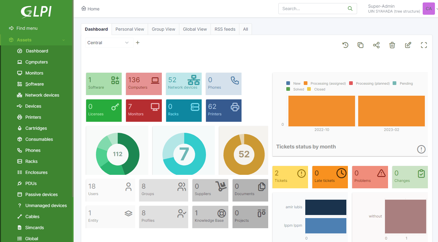Image resolution: width=438 pixels, height=242 pixels.
Task: Open the share dashboard icon
Action: click(x=376, y=45)
